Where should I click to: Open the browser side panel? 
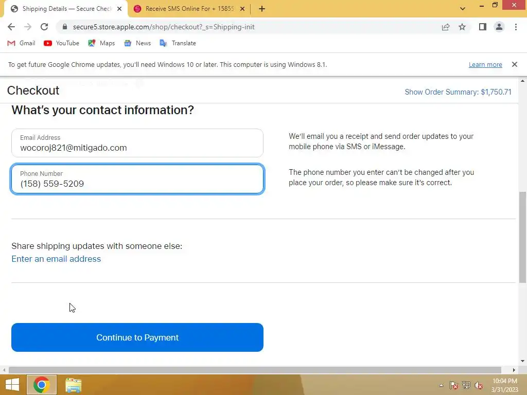tap(483, 27)
